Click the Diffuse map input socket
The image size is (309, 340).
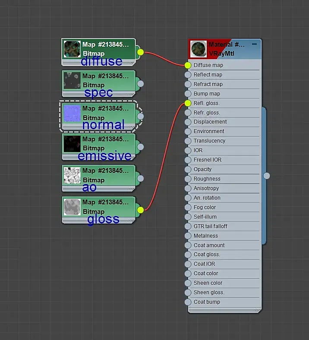pos(188,65)
